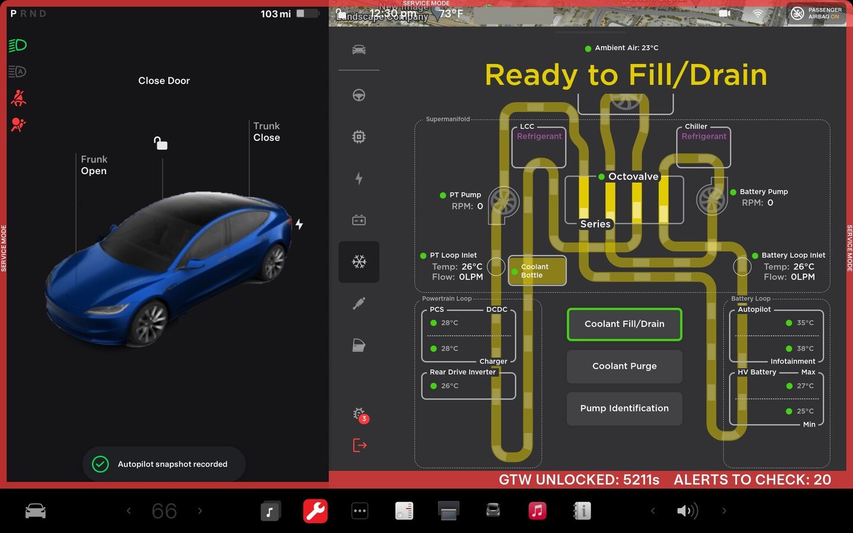This screenshot has height=533, width=853.
Task: Toggle the headlights indicator icon
Action: pos(18,46)
